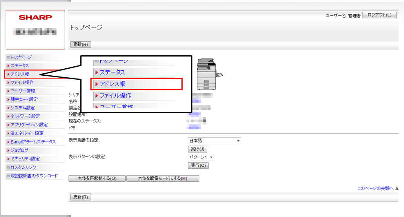Follow the このページの先頭へ link

[375, 188]
